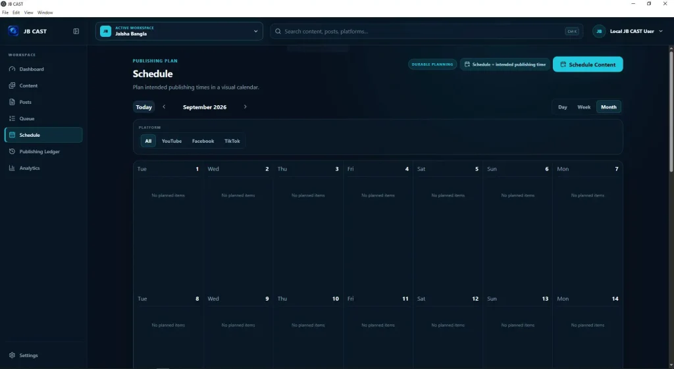Select the Wed 9 calendar cell

238,330
